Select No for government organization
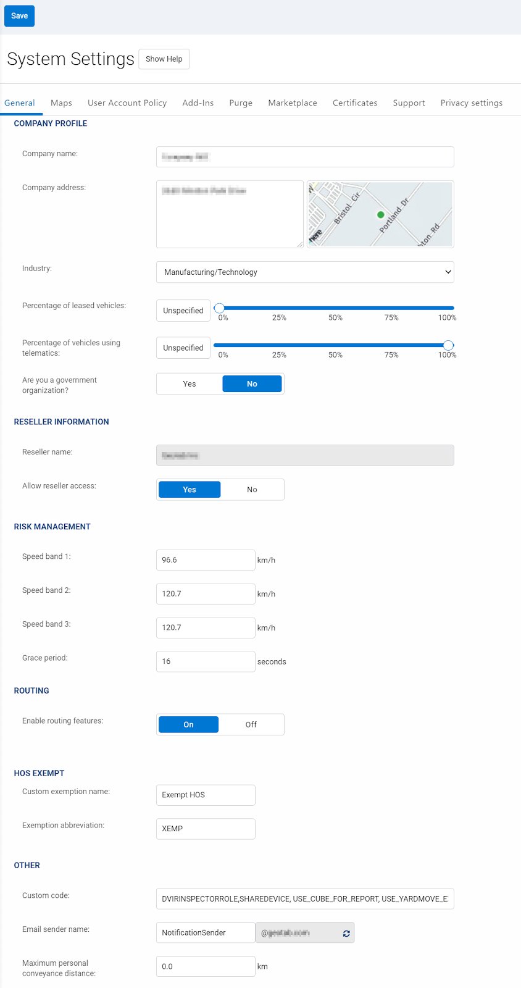 tap(252, 384)
